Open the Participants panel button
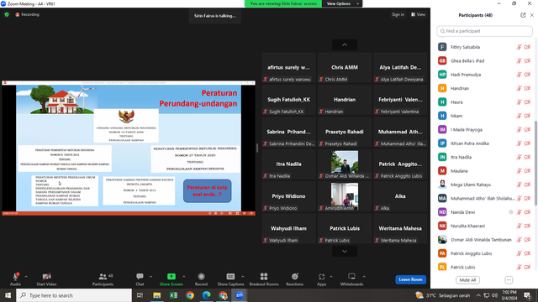This screenshot has width=538, height=302. pos(103,279)
